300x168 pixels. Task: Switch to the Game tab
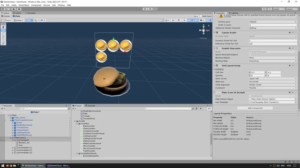pyautogui.click(x=17, y=13)
